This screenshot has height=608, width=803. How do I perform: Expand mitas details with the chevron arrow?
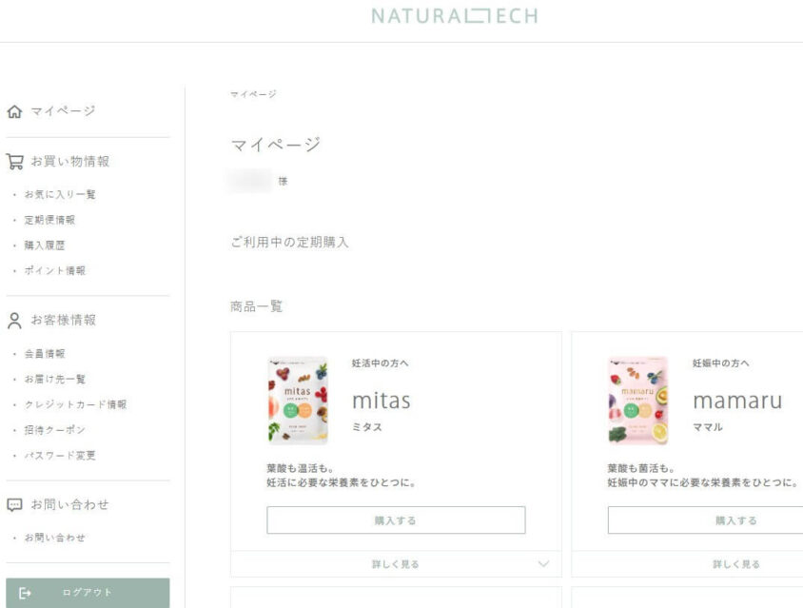click(543, 564)
